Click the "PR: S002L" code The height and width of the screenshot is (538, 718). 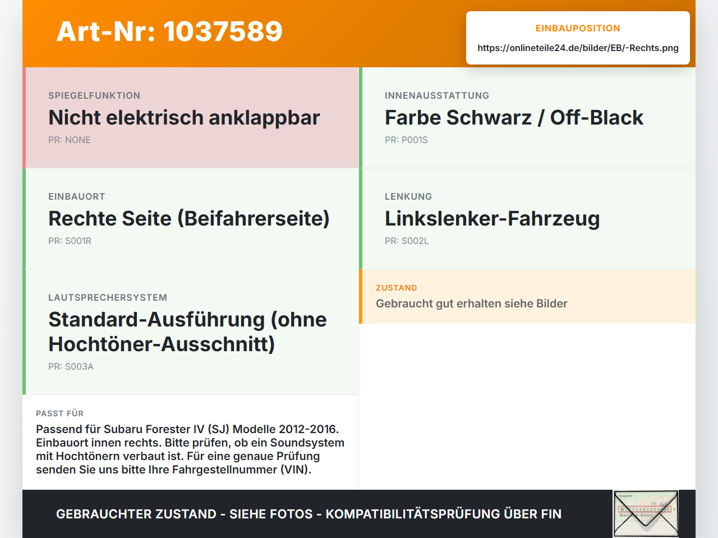coord(407,241)
